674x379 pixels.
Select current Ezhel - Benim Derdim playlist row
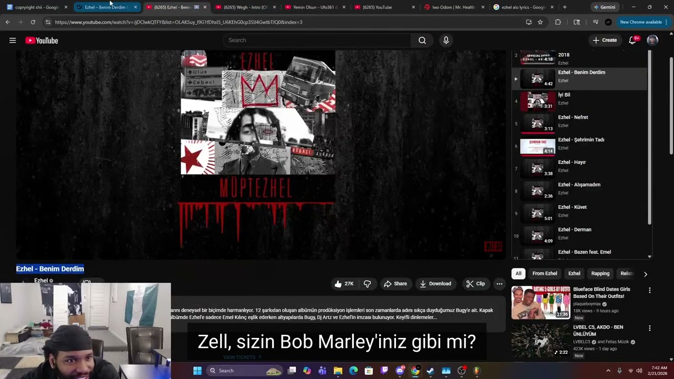pos(579,79)
